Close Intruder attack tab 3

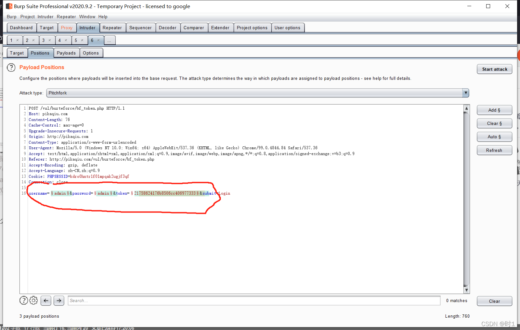pyautogui.click(x=50, y=40)
